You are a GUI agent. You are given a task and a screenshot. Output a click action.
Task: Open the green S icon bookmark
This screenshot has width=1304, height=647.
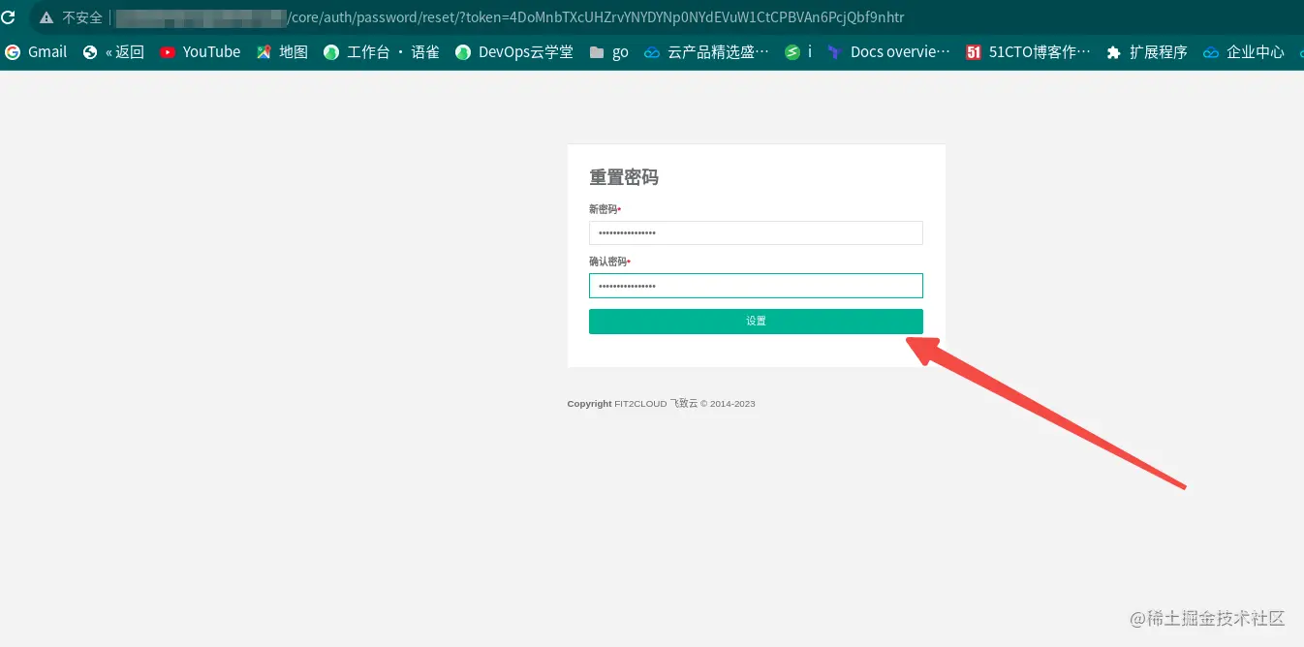[797, 52]
